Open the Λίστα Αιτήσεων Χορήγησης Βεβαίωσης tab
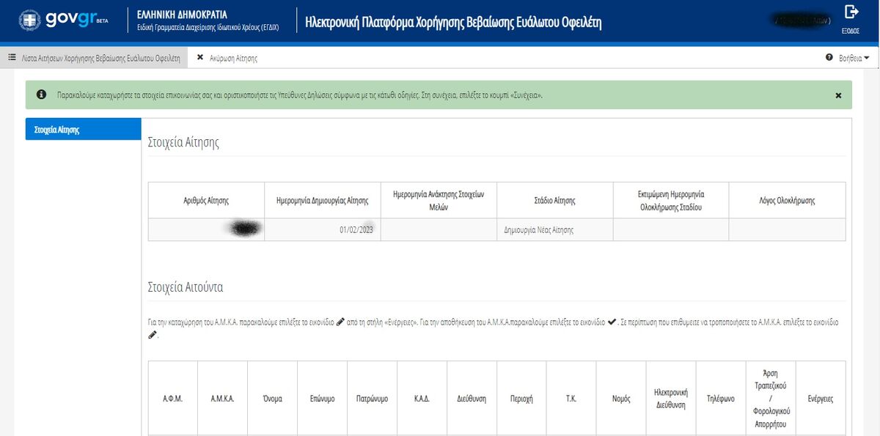 point(100,58)
